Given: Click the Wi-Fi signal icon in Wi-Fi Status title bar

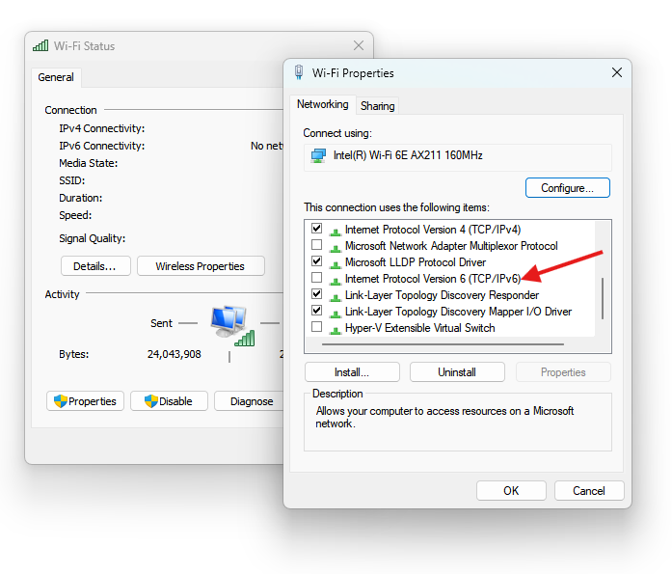Looking at the screenshot, I should click(x=40, y=45).
